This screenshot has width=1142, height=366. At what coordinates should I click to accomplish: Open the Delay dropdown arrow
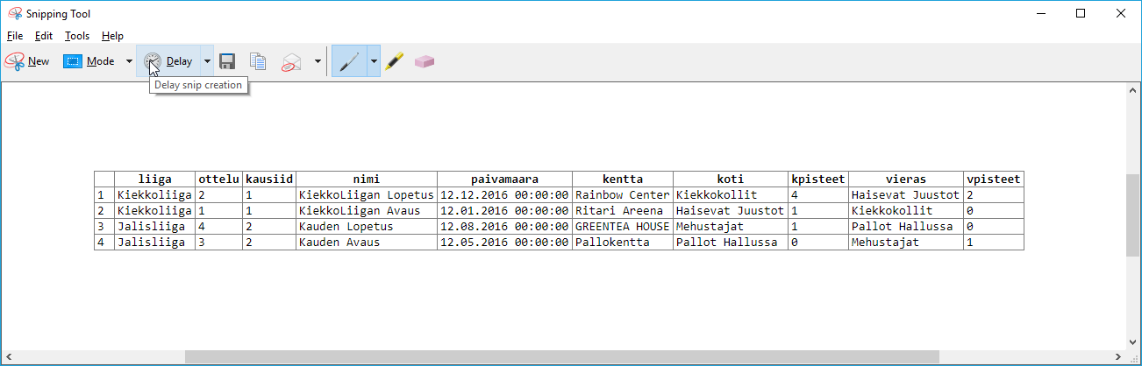pos(207,61)
